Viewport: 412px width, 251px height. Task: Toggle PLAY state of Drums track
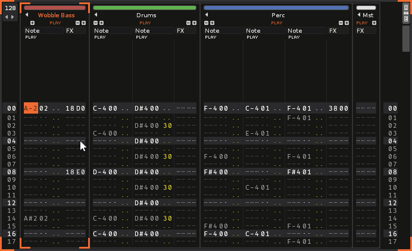click(x=145, y=23)
